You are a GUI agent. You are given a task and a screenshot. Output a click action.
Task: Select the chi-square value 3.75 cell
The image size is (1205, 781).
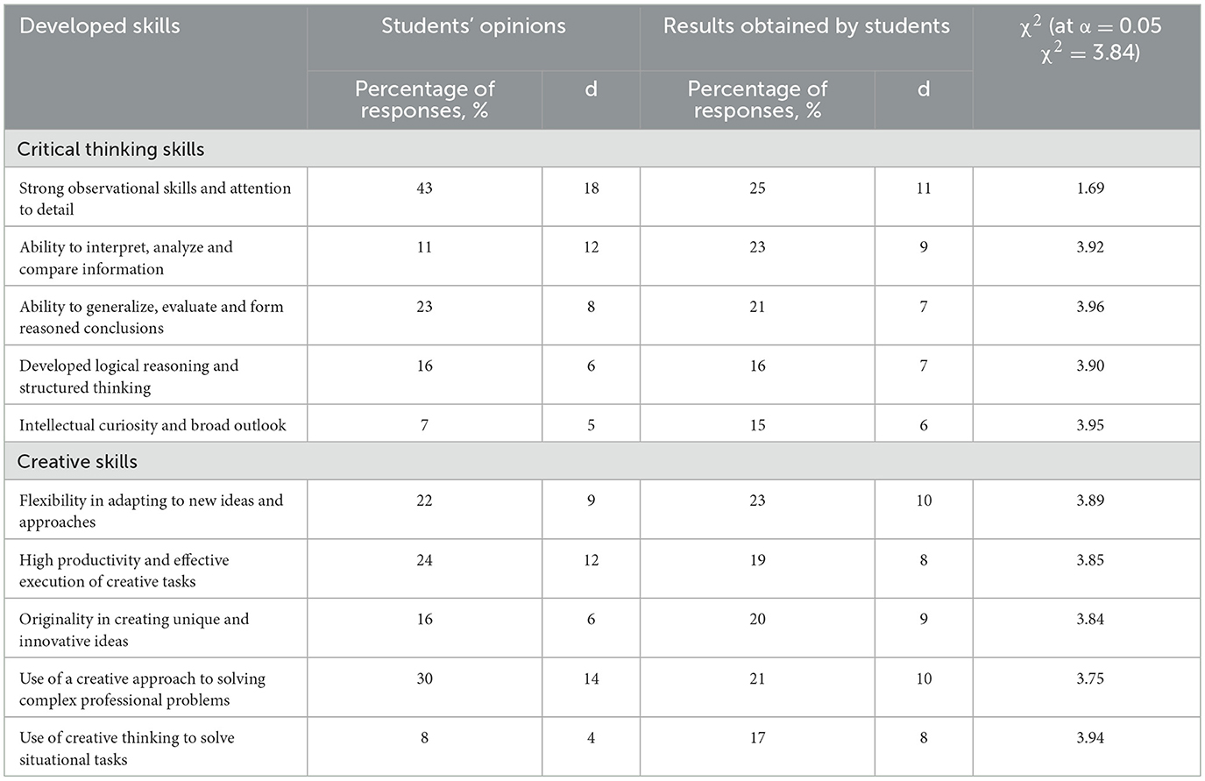click(1090, 678)
